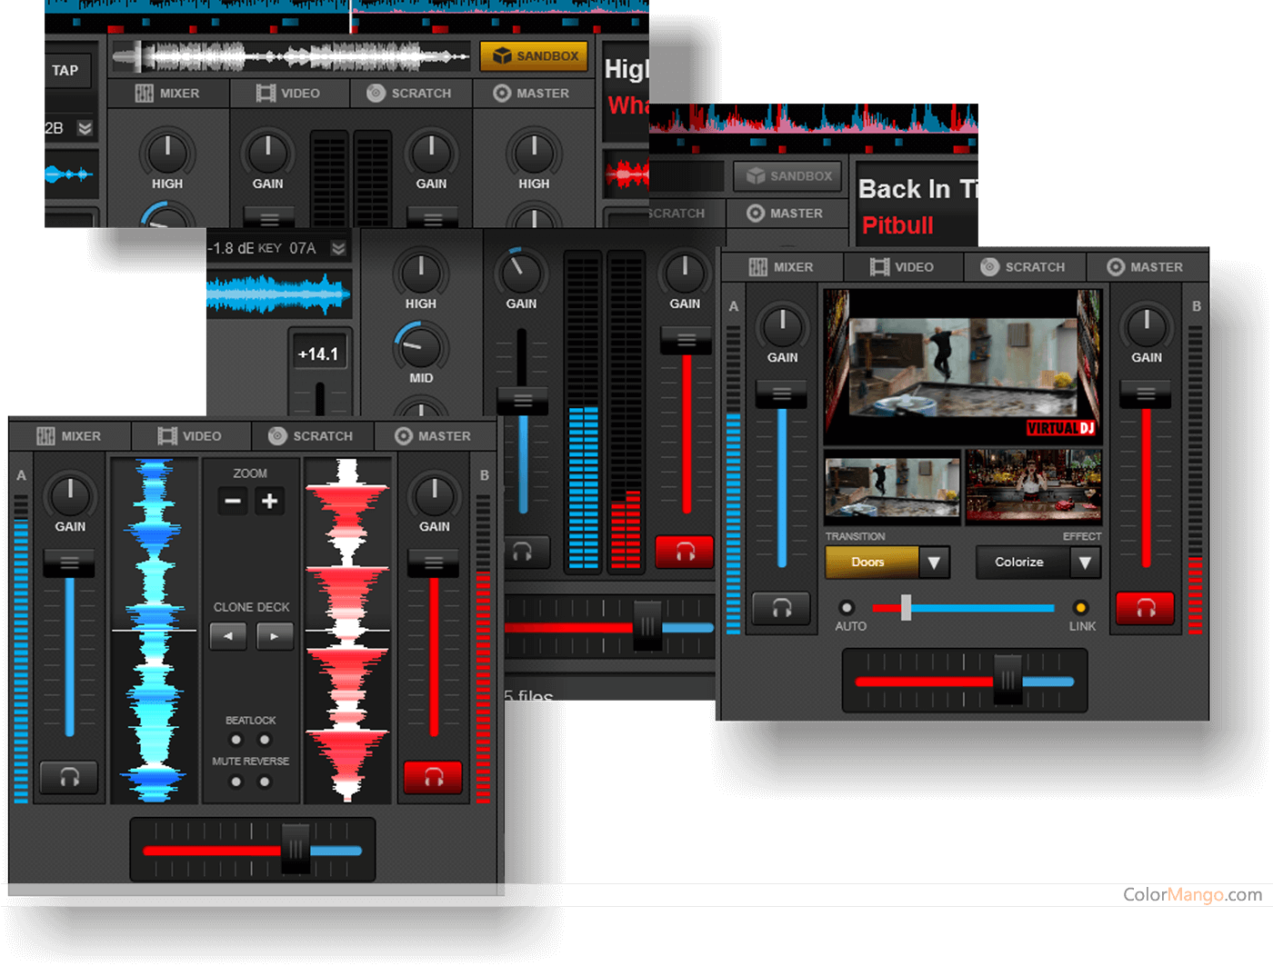The image size is (1273, 966).
Task: Click gray headphone button left of AUTO toggle
Action: pyautogui.click(x=781, y=608)
